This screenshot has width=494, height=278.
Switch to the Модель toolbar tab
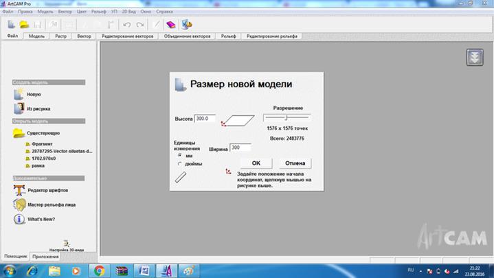click(x=36, y=36)
